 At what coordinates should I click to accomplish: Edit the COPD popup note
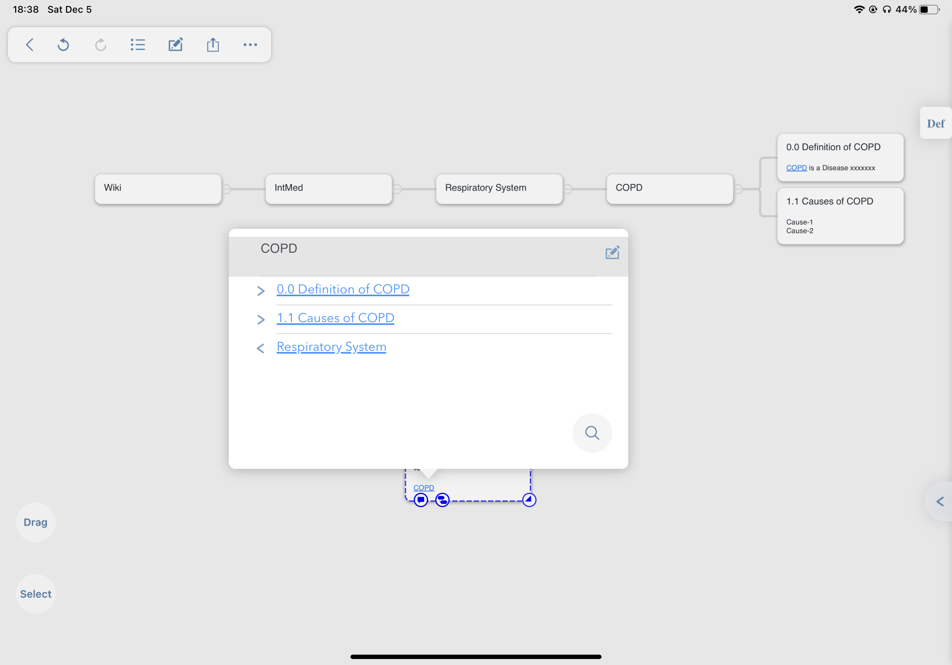tap(612, 252)
